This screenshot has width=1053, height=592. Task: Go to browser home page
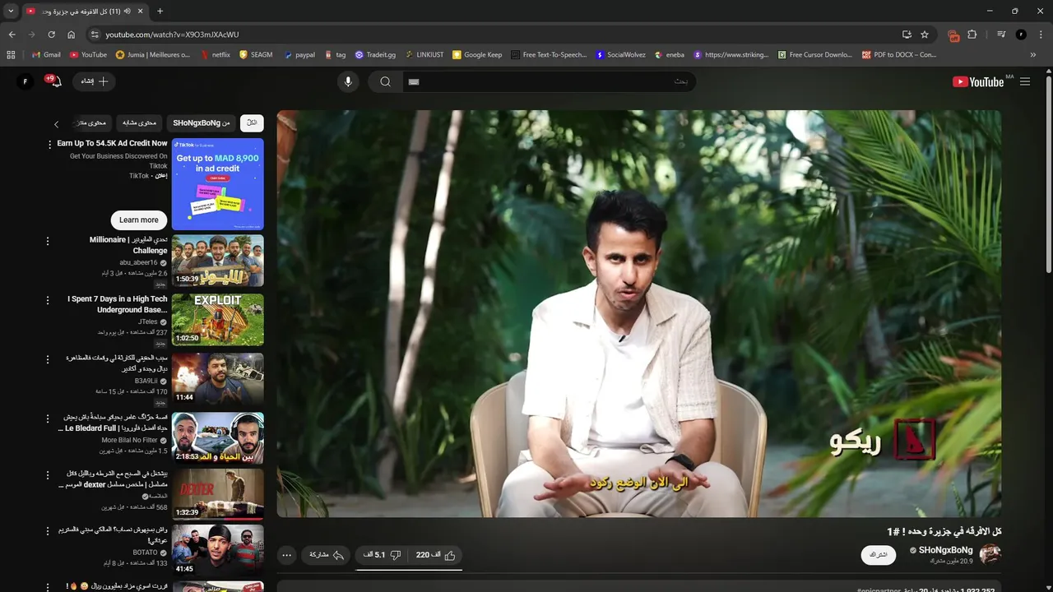(72, 35)
